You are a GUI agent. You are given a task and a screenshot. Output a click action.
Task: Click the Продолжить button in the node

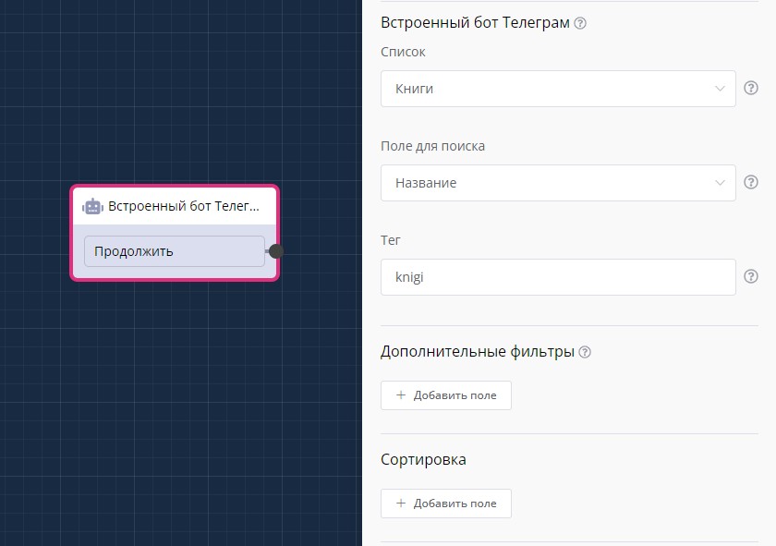pyautogui.click(x=174, y=251)
